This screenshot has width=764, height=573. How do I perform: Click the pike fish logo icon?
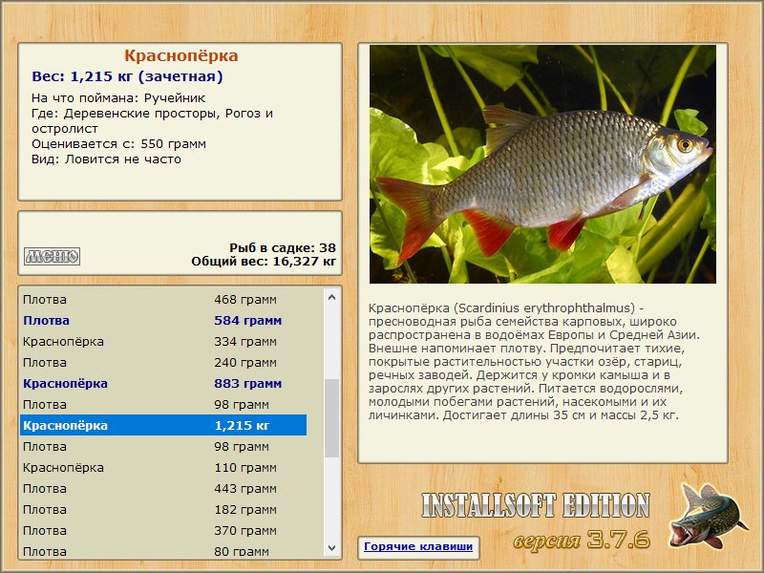[x=708, y=516]
